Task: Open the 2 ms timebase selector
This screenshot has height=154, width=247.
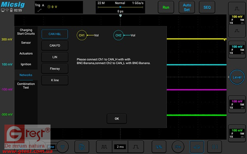Action: (119, 146)
